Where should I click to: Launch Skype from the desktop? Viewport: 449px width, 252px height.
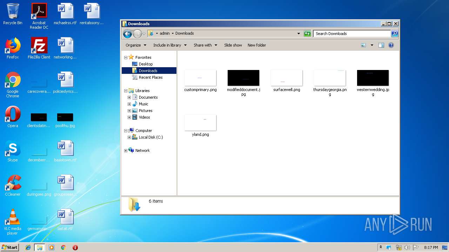click(x=13, y=151)
